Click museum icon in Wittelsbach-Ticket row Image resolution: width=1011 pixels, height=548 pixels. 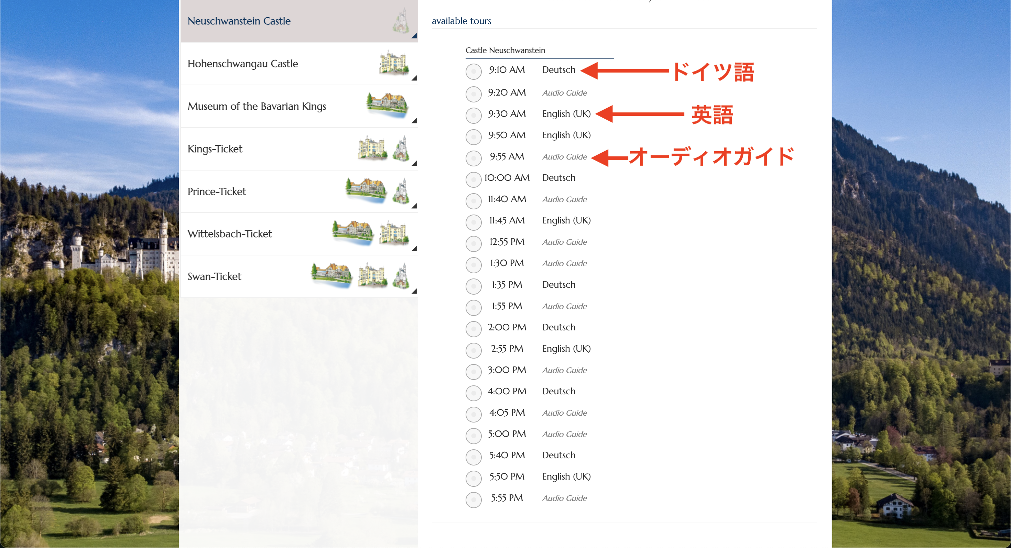click(x=352, y=233)
